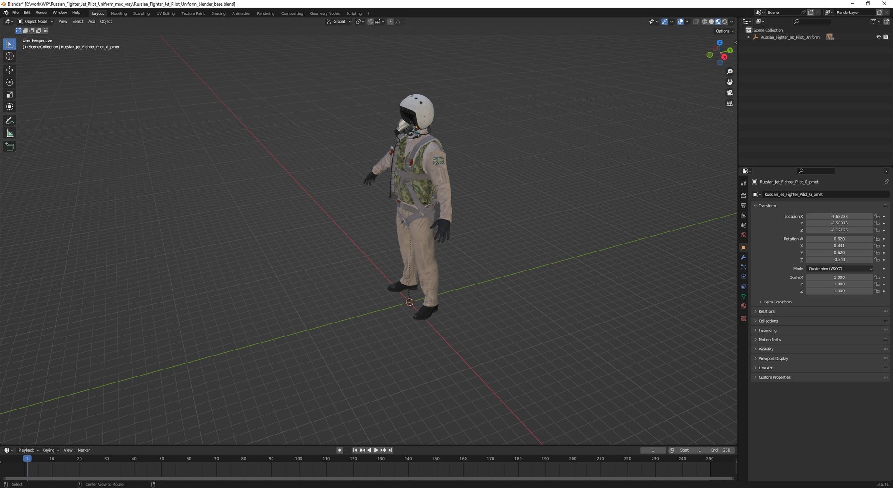Open the Render properties tab
The width and height of the screenshot is (893, 488).
pos(743,196)
